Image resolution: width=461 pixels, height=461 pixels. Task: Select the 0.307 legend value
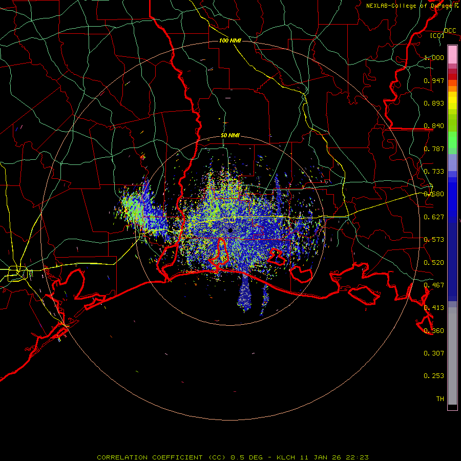pos(434,353)
